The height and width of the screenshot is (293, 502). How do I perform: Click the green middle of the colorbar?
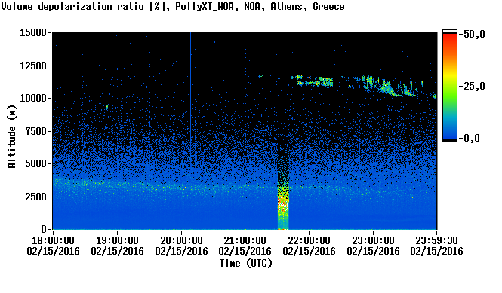coord(450,90)
